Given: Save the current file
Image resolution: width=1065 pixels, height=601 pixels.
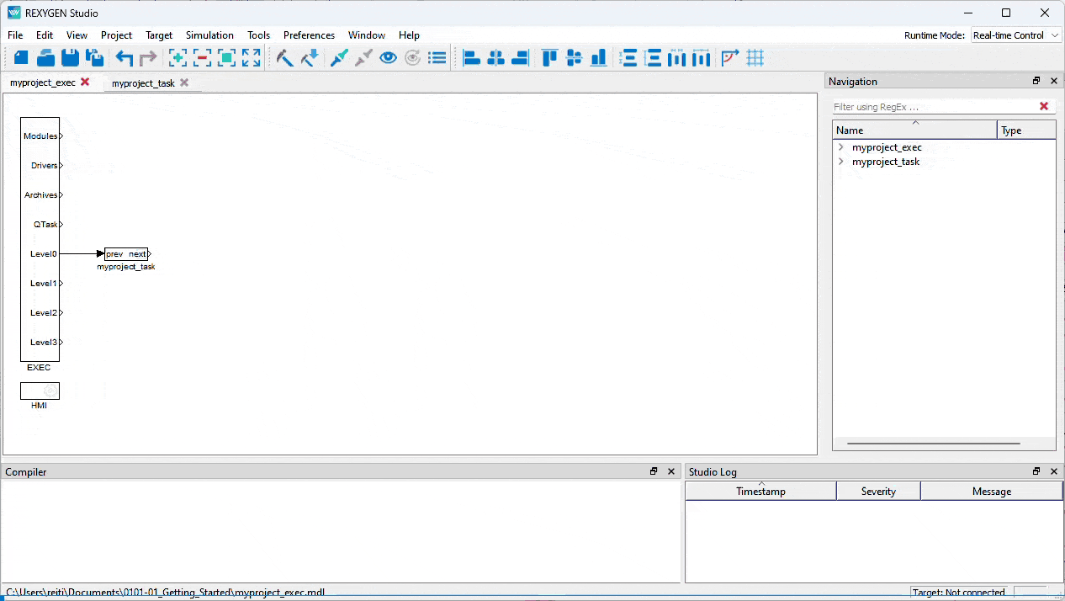Looking at the screenshot, I should (71, 58).
